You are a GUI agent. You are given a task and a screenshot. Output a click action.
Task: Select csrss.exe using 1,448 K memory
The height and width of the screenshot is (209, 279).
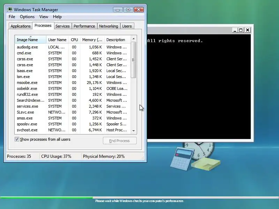pyautogui.click(x=73, y=65)
